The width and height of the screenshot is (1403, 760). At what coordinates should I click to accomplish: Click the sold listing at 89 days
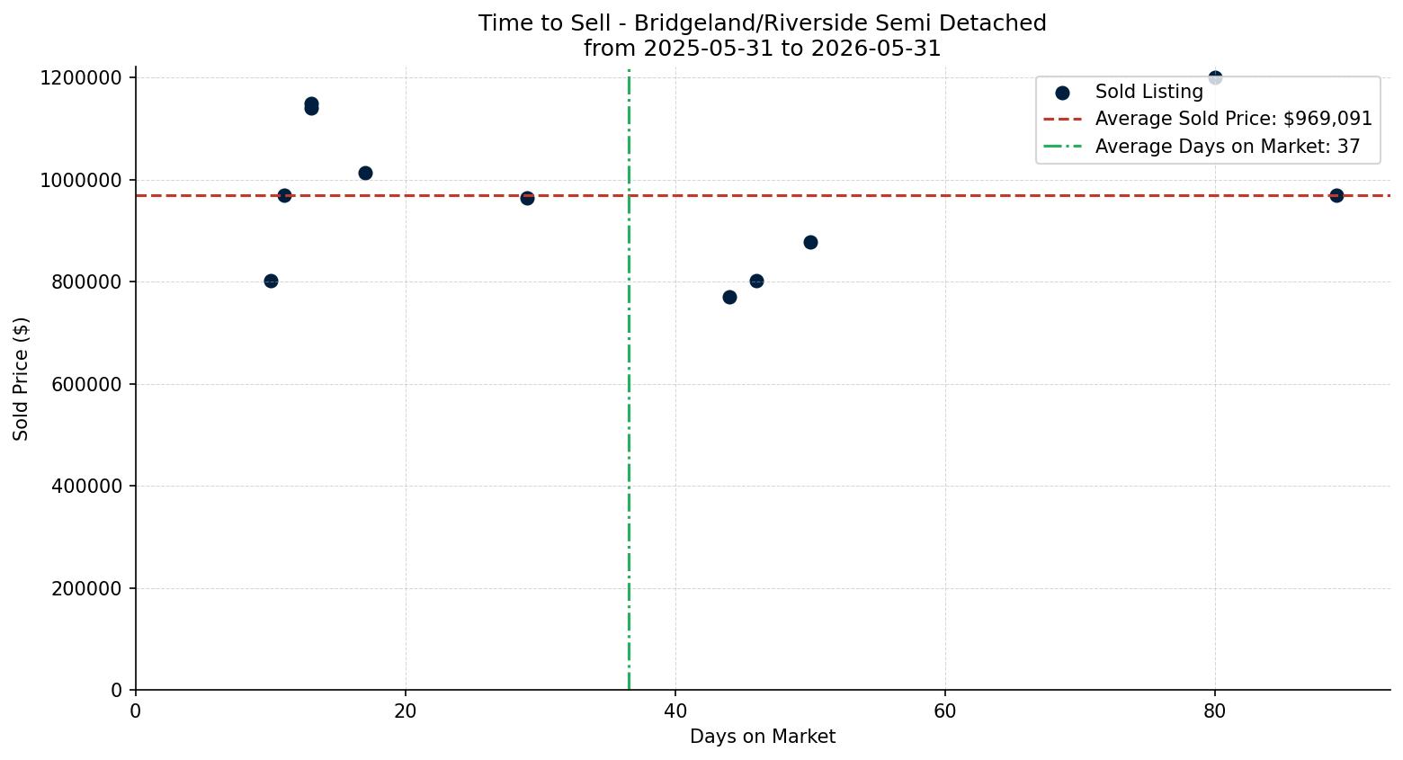click(x=1336, y=195)
